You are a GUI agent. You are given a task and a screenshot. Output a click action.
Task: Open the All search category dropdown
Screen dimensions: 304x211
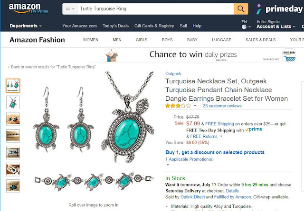[x=70, y=9]
